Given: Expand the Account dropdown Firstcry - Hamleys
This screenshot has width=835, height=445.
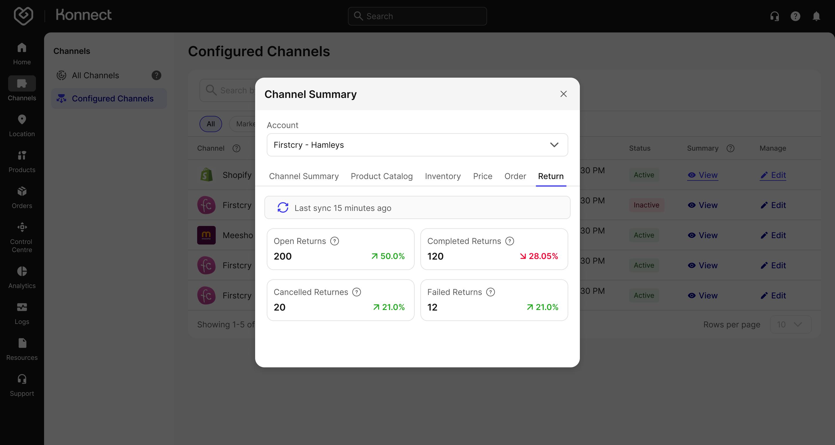Looking at the screenshot, I should [417, 145].
